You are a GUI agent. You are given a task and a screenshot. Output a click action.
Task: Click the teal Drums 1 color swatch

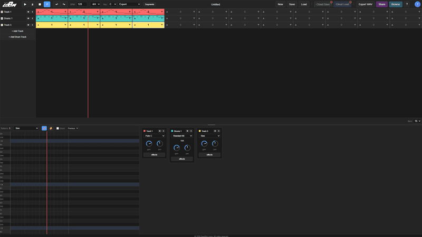tap(172, 131)
